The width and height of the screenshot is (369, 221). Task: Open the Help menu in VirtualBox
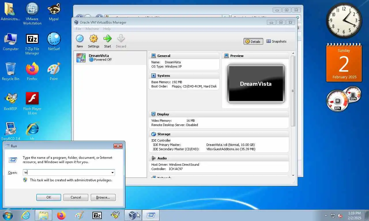tap(107, 29)
